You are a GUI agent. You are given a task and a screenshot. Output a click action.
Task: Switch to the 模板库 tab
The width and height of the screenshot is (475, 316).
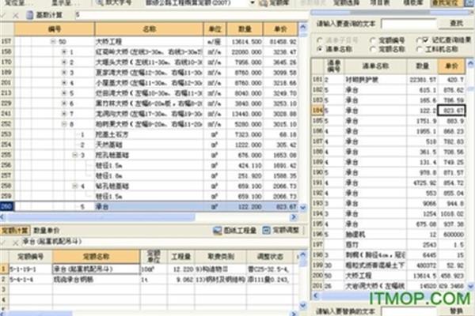[x=413, y=3]
